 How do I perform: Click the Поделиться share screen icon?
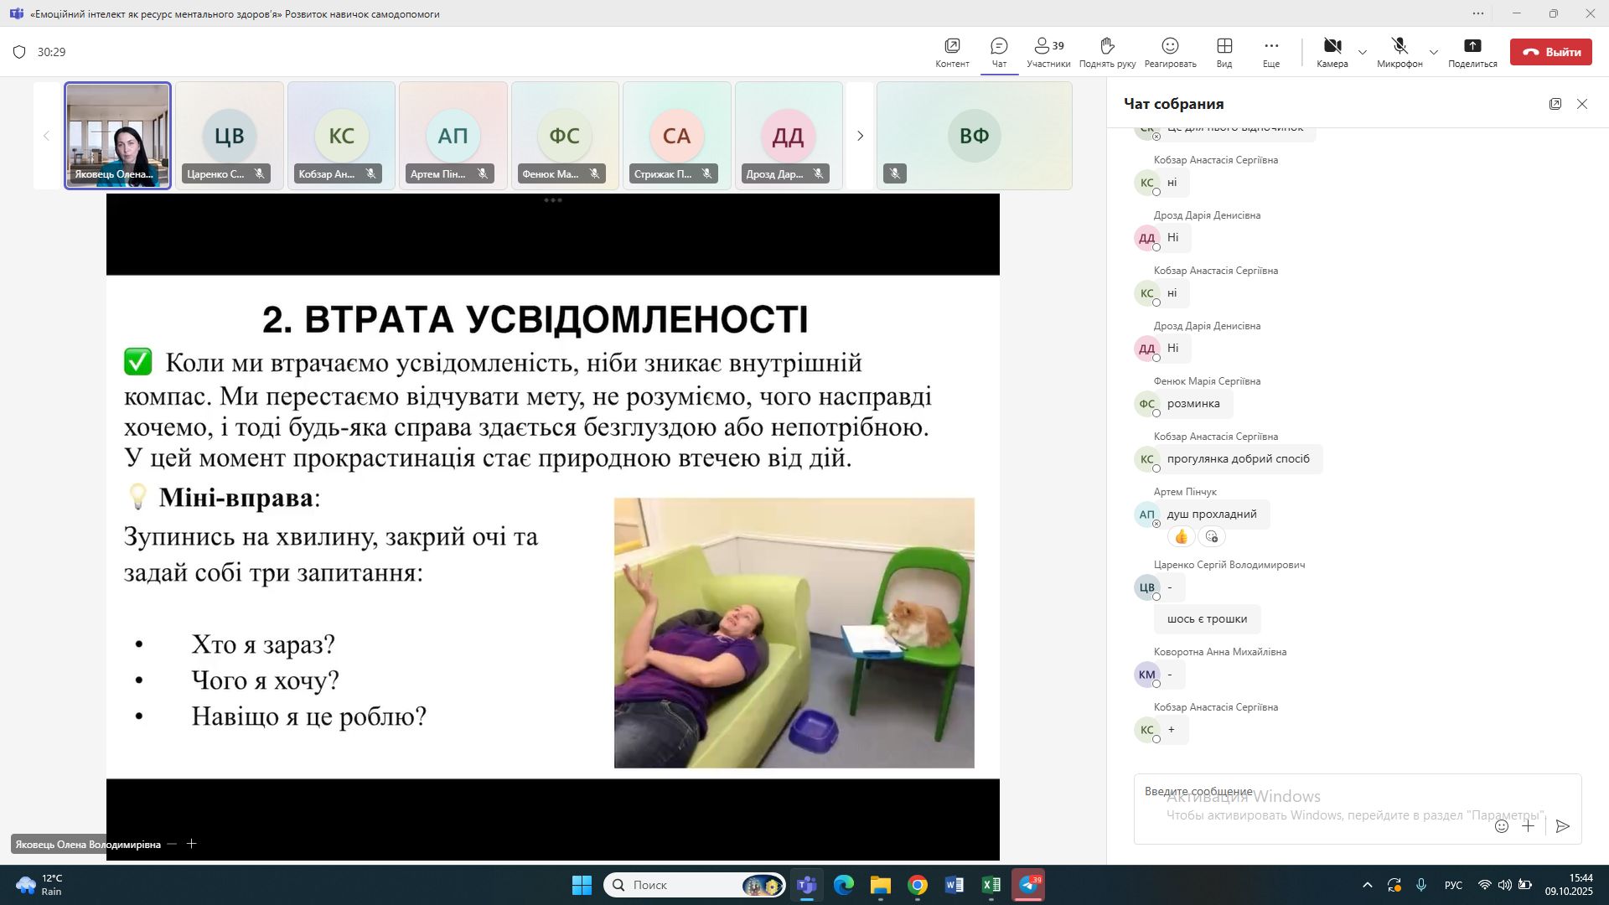1472,46
